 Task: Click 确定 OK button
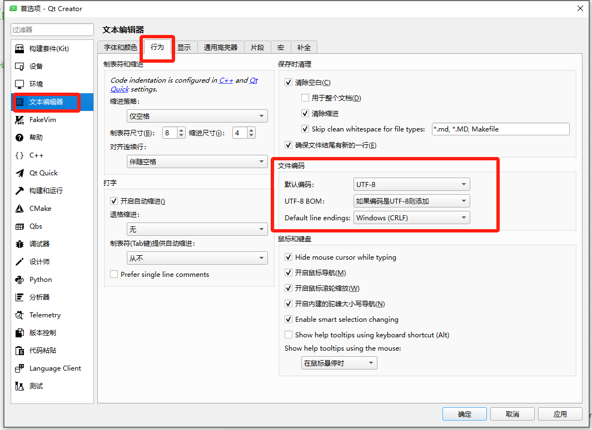point(464,414)
